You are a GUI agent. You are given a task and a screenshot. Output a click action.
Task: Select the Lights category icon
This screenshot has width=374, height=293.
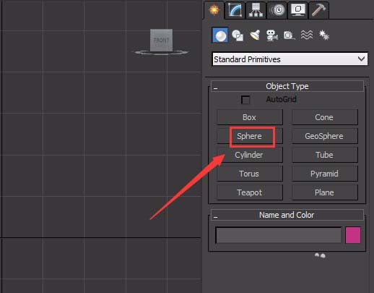click(x=255, y=35)
